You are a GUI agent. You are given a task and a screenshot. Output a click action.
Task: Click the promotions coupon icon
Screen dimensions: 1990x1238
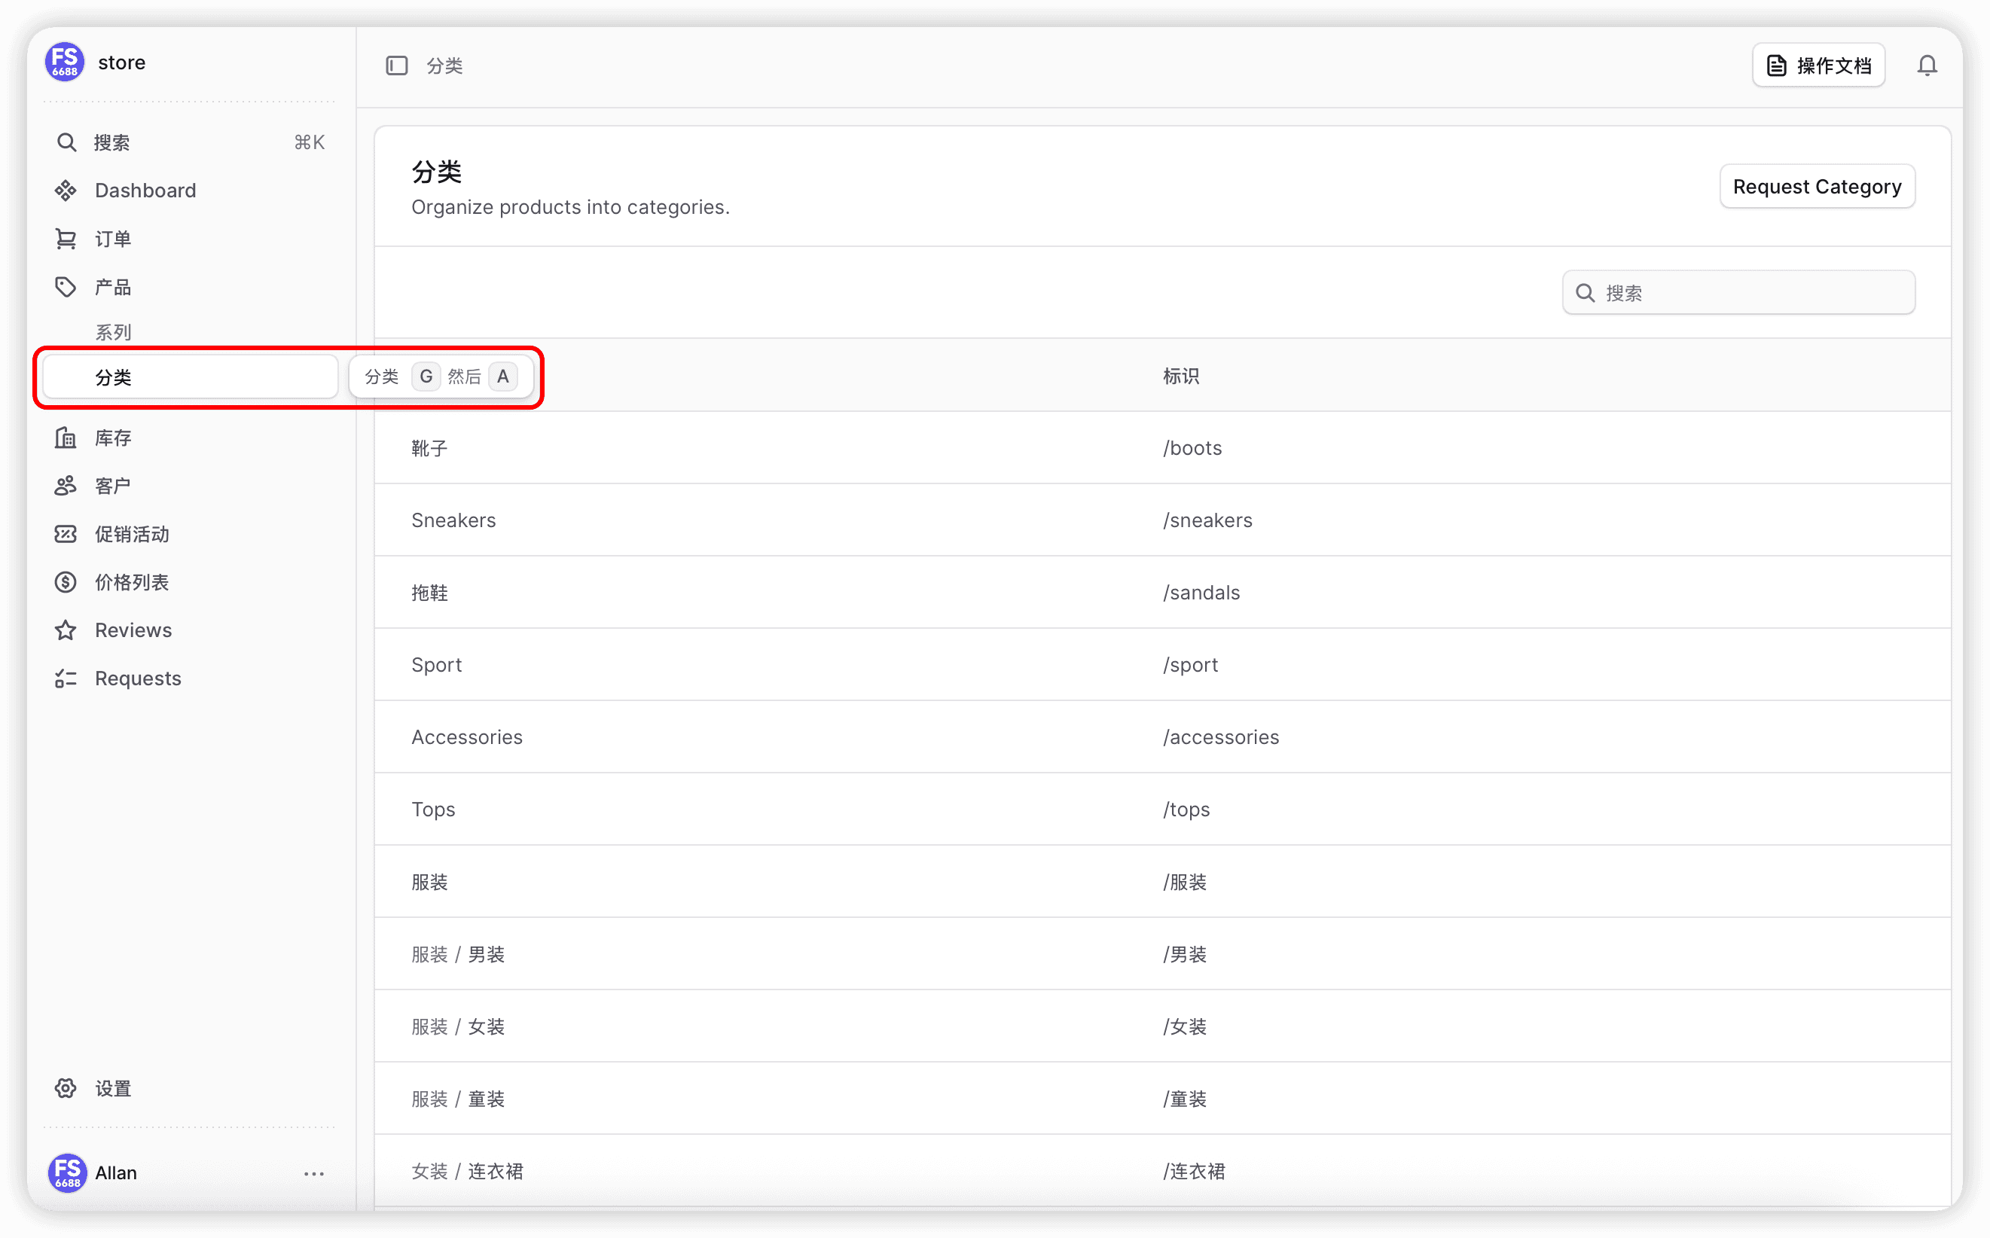[x=66, y=535]
